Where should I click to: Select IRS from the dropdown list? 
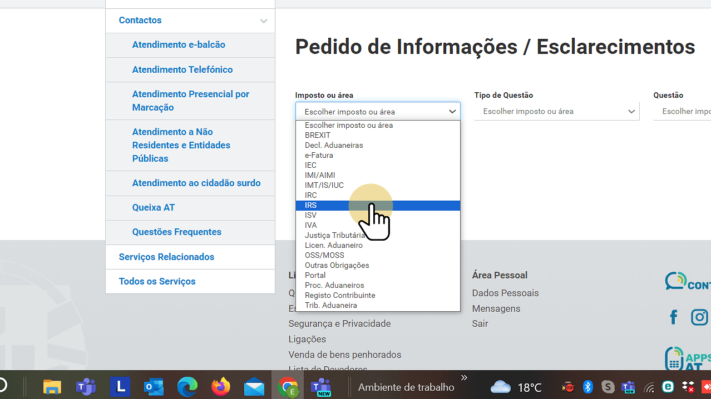[311, 206]
